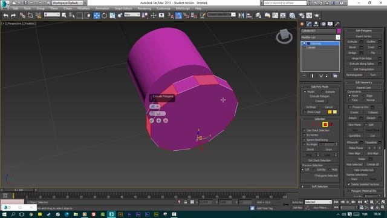Select the Animate radio button
The width and height of the screenshot is (387, 218).
322,91
